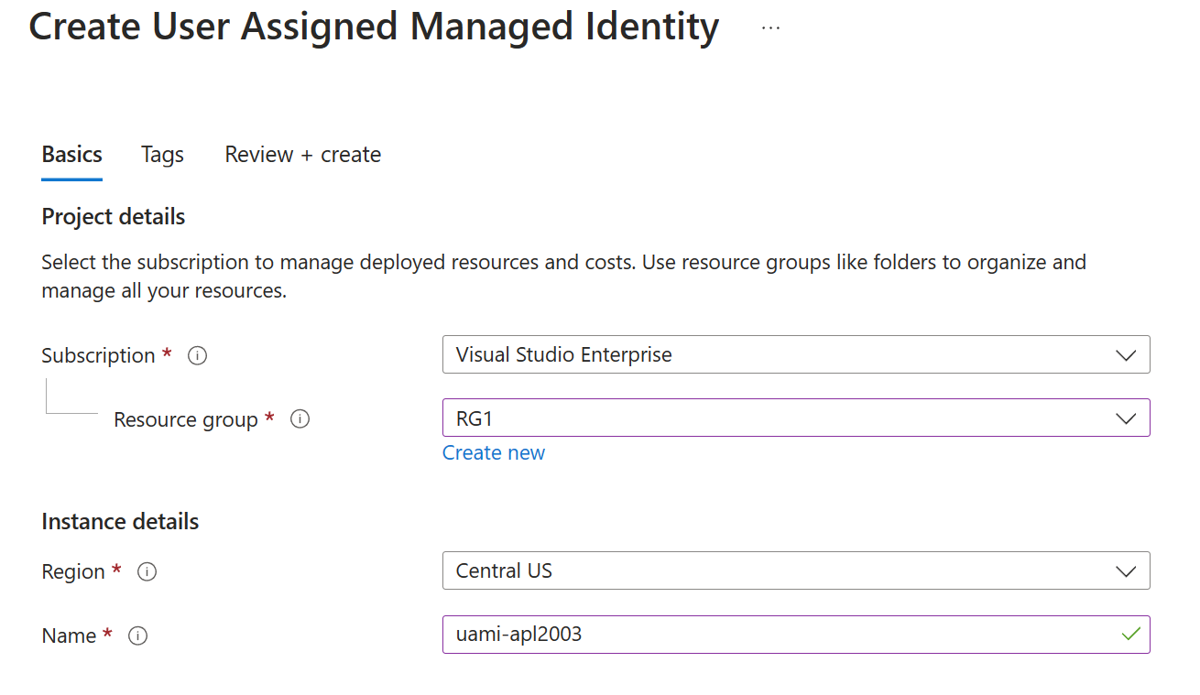Open the Region dropdown

tap(795, 570)
